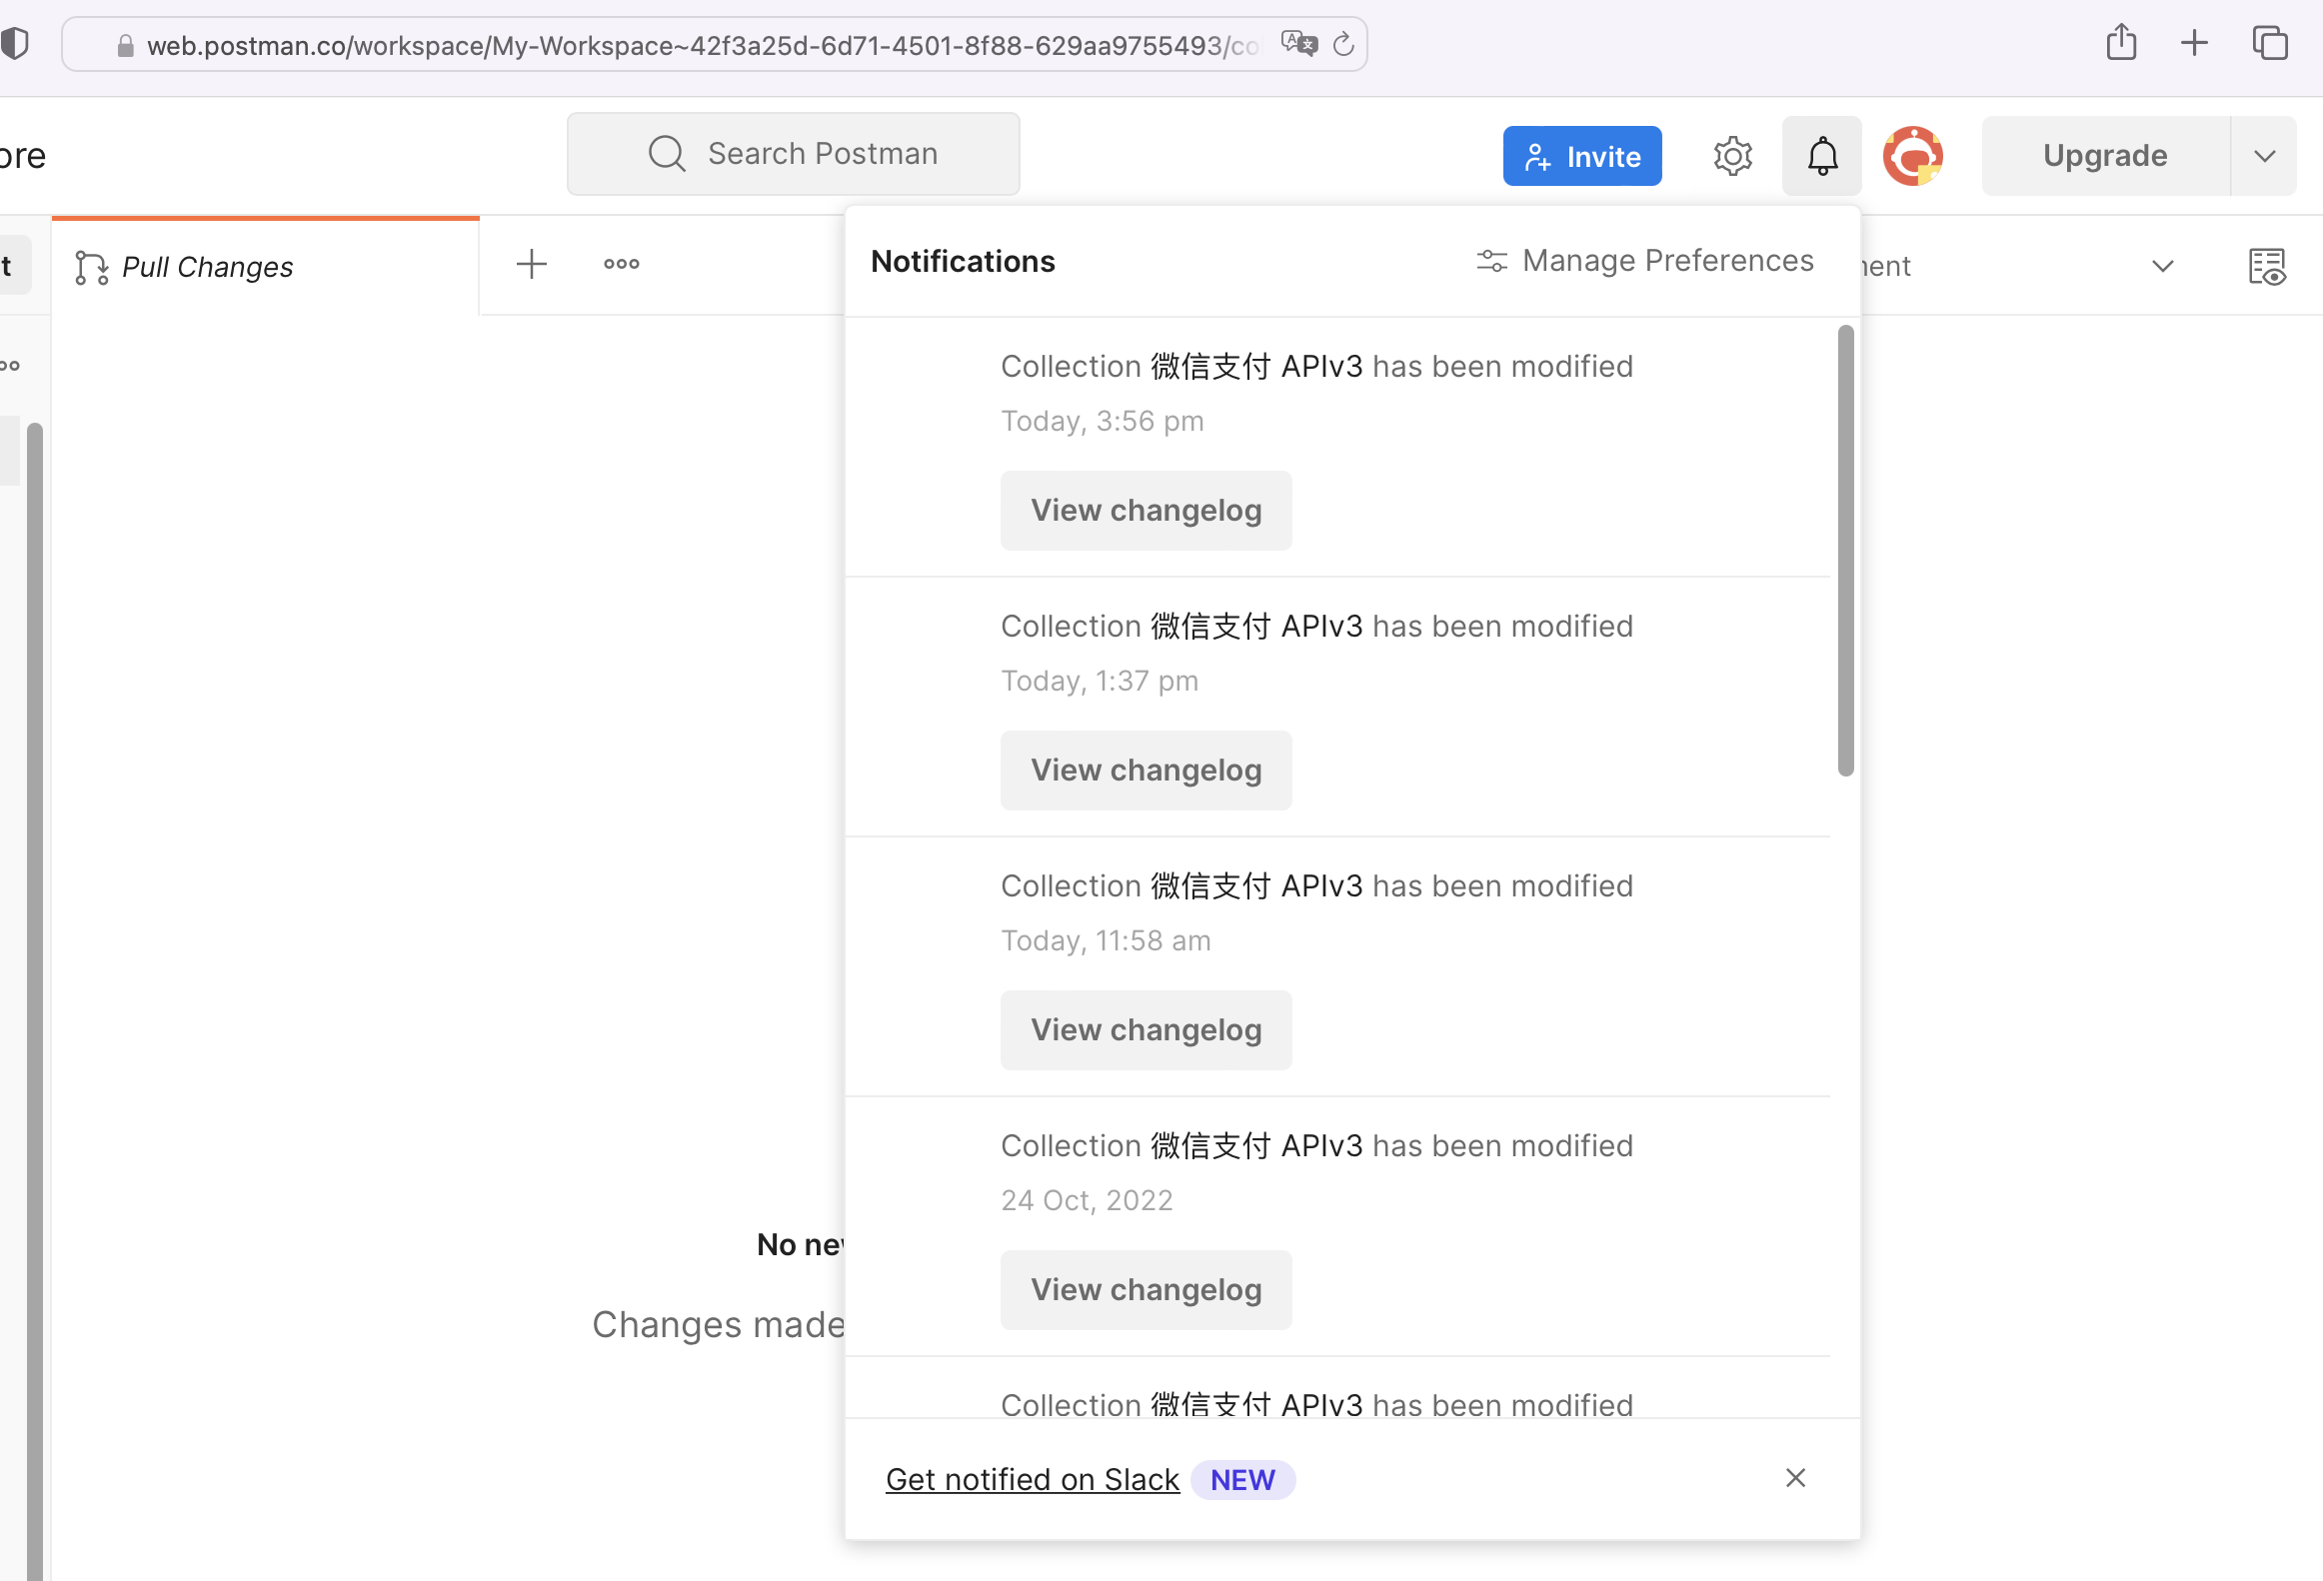View changelog for 11:58 am notification
The image size is (2323, 1581).
[1146, 1030]
